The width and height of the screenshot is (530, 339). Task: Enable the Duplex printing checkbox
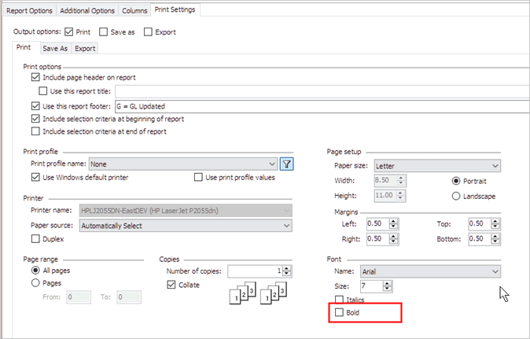(35, 238)
